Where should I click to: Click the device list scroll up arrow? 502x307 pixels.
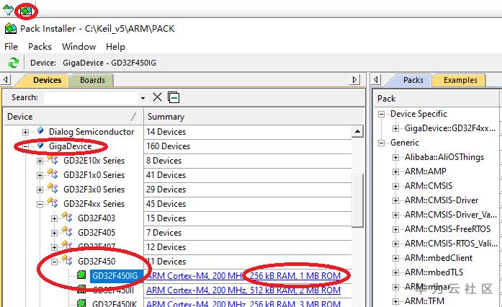coord(357,131)
